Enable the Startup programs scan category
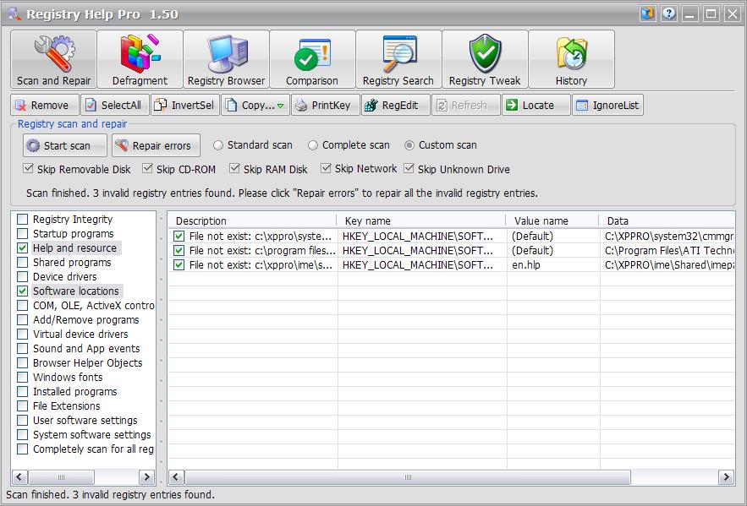This screenshot has height=506, width=747. [22, 233]
